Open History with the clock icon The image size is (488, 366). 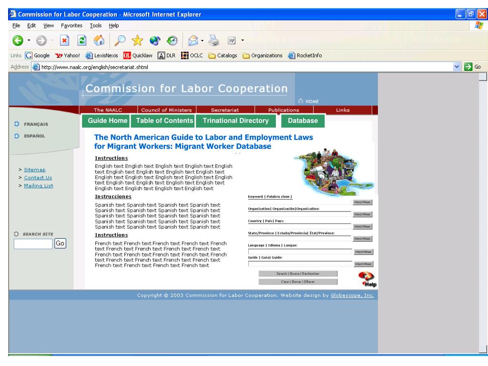coord(172,41)
